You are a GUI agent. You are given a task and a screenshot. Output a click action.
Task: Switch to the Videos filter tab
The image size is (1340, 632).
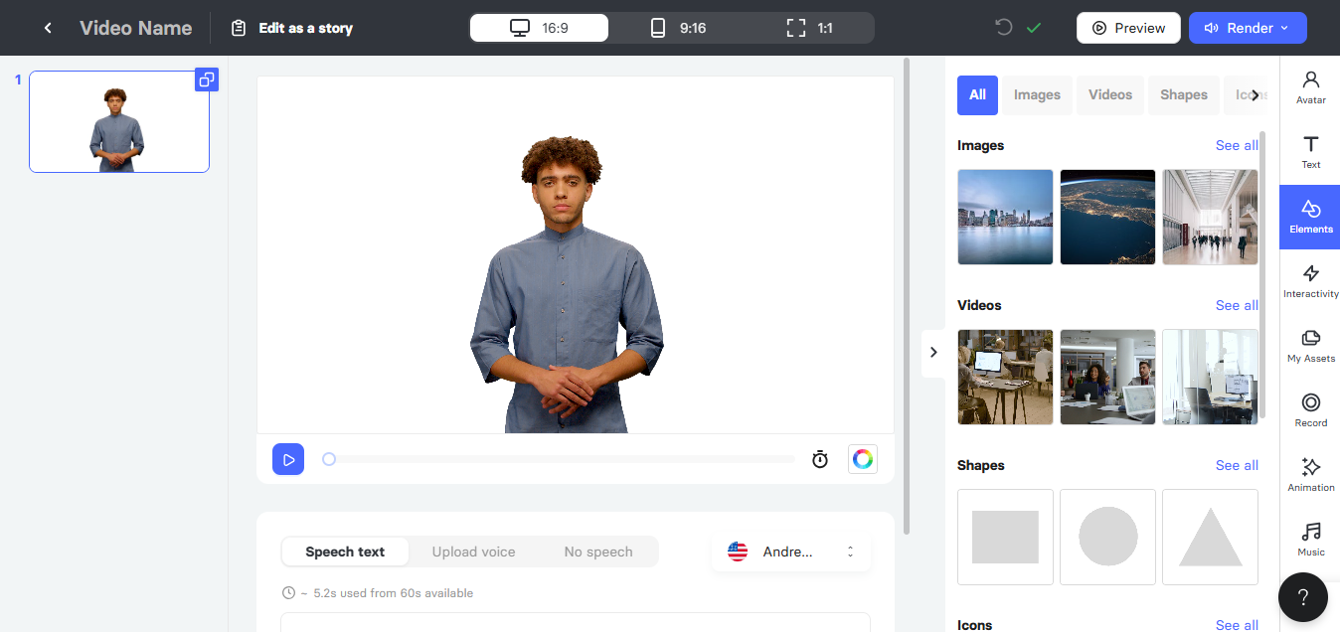1109,94
